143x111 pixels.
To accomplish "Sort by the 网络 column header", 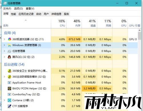I will [105, 23].
